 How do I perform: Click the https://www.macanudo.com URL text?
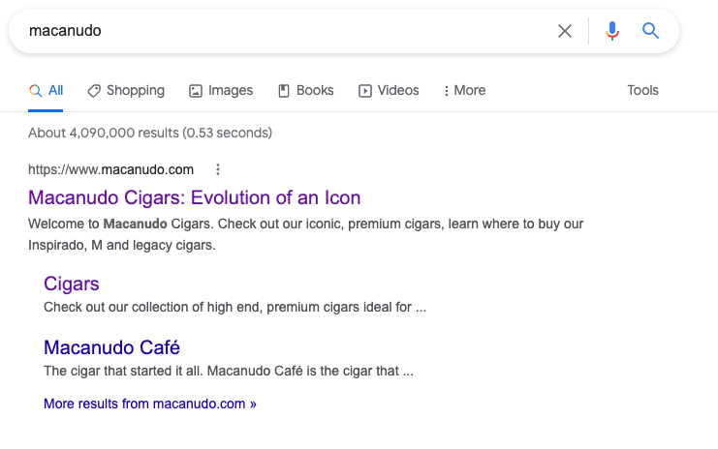pyautogui.click(x=110, y=169)
